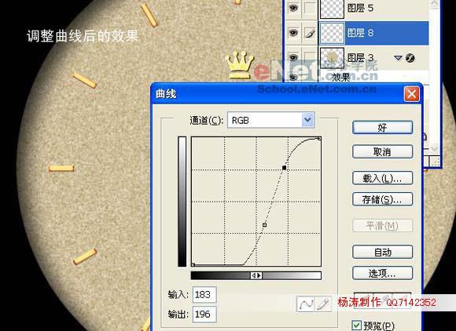
Task: Close the 曲线 curves dialog
Action: pos(411,94)
